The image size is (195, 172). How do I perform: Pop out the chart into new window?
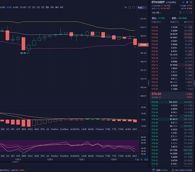point(134,7)
